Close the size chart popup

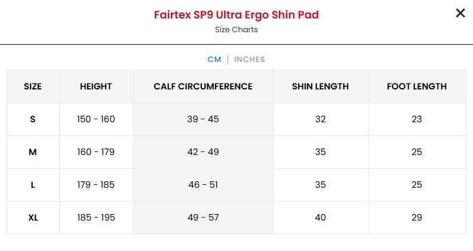click(460, 13)
